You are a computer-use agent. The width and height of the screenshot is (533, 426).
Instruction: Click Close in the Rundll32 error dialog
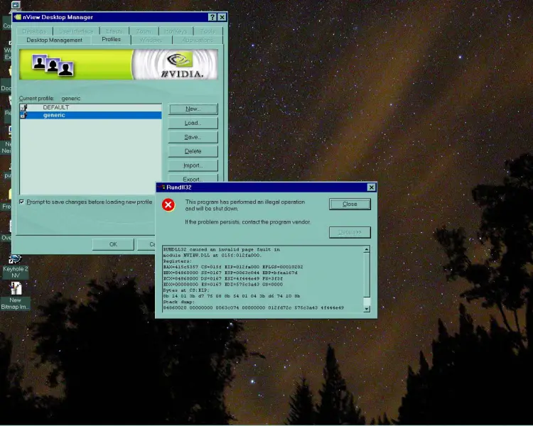pyautogui.click(x=350, y=204)
